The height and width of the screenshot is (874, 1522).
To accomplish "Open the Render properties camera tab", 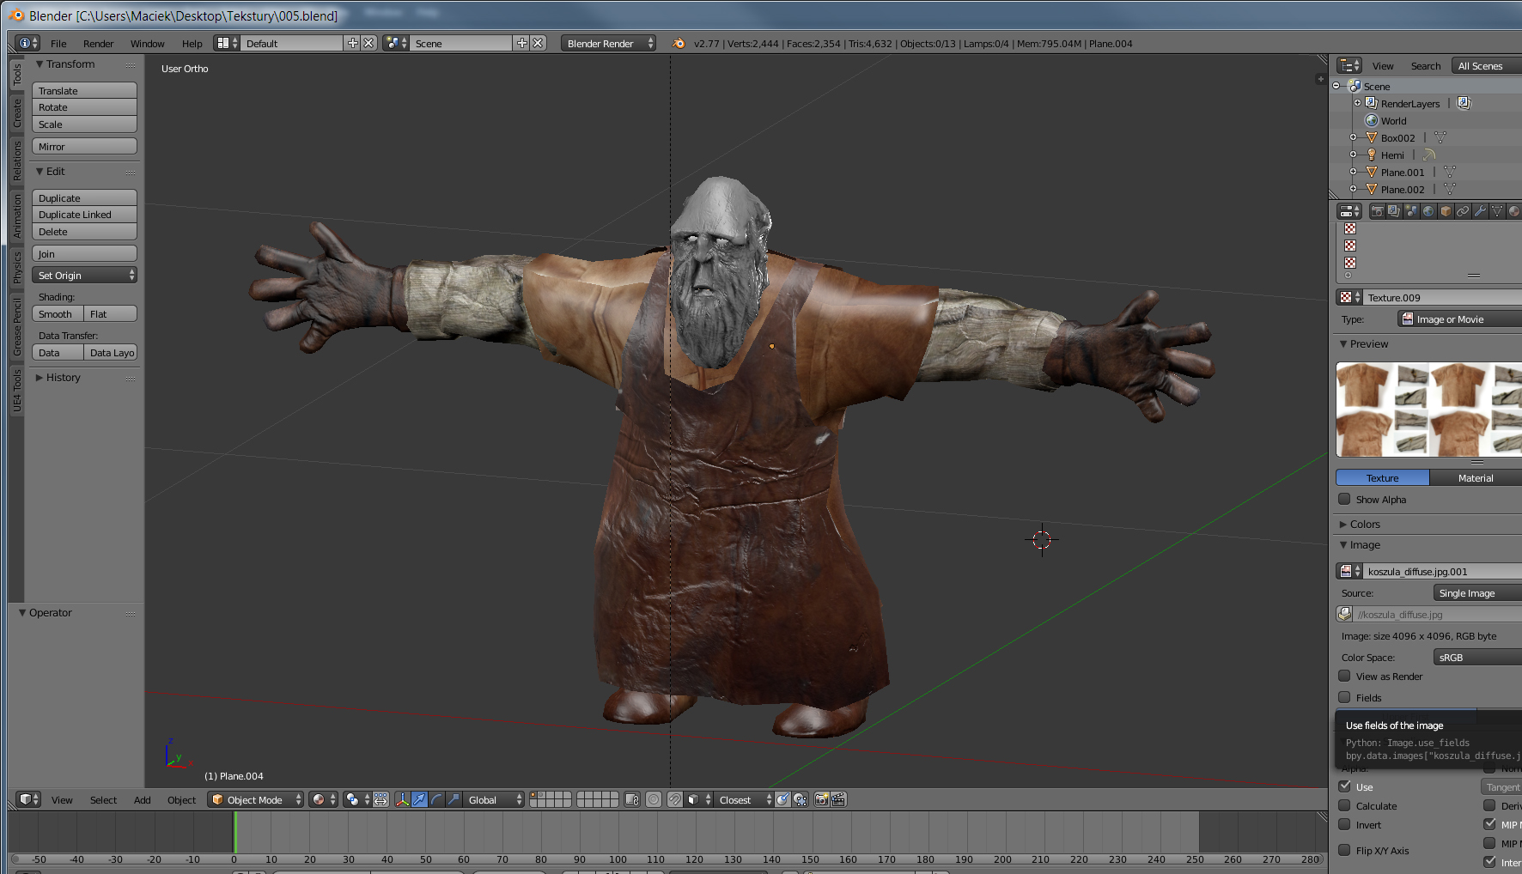I will tap(1377, 211).
